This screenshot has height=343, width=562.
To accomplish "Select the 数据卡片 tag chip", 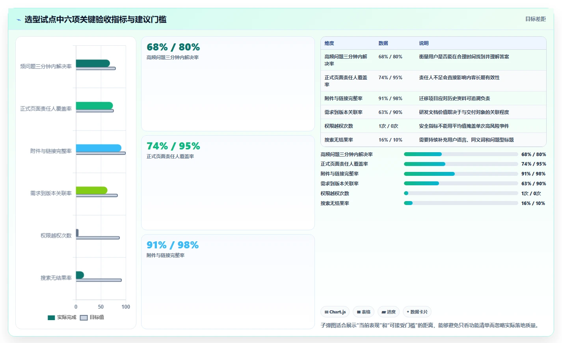I will 417,312.
